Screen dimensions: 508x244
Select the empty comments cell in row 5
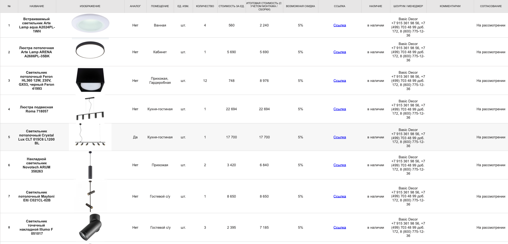coord(450,137)
